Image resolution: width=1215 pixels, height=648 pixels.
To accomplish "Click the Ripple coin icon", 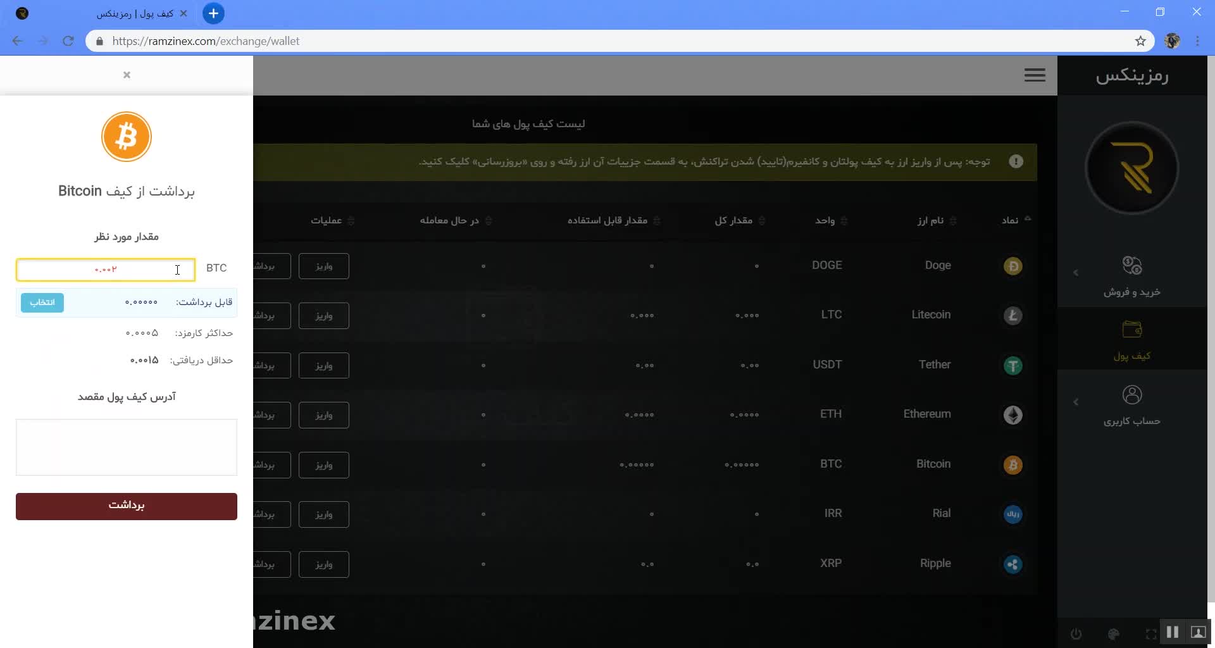I will tap(1012, 564).
